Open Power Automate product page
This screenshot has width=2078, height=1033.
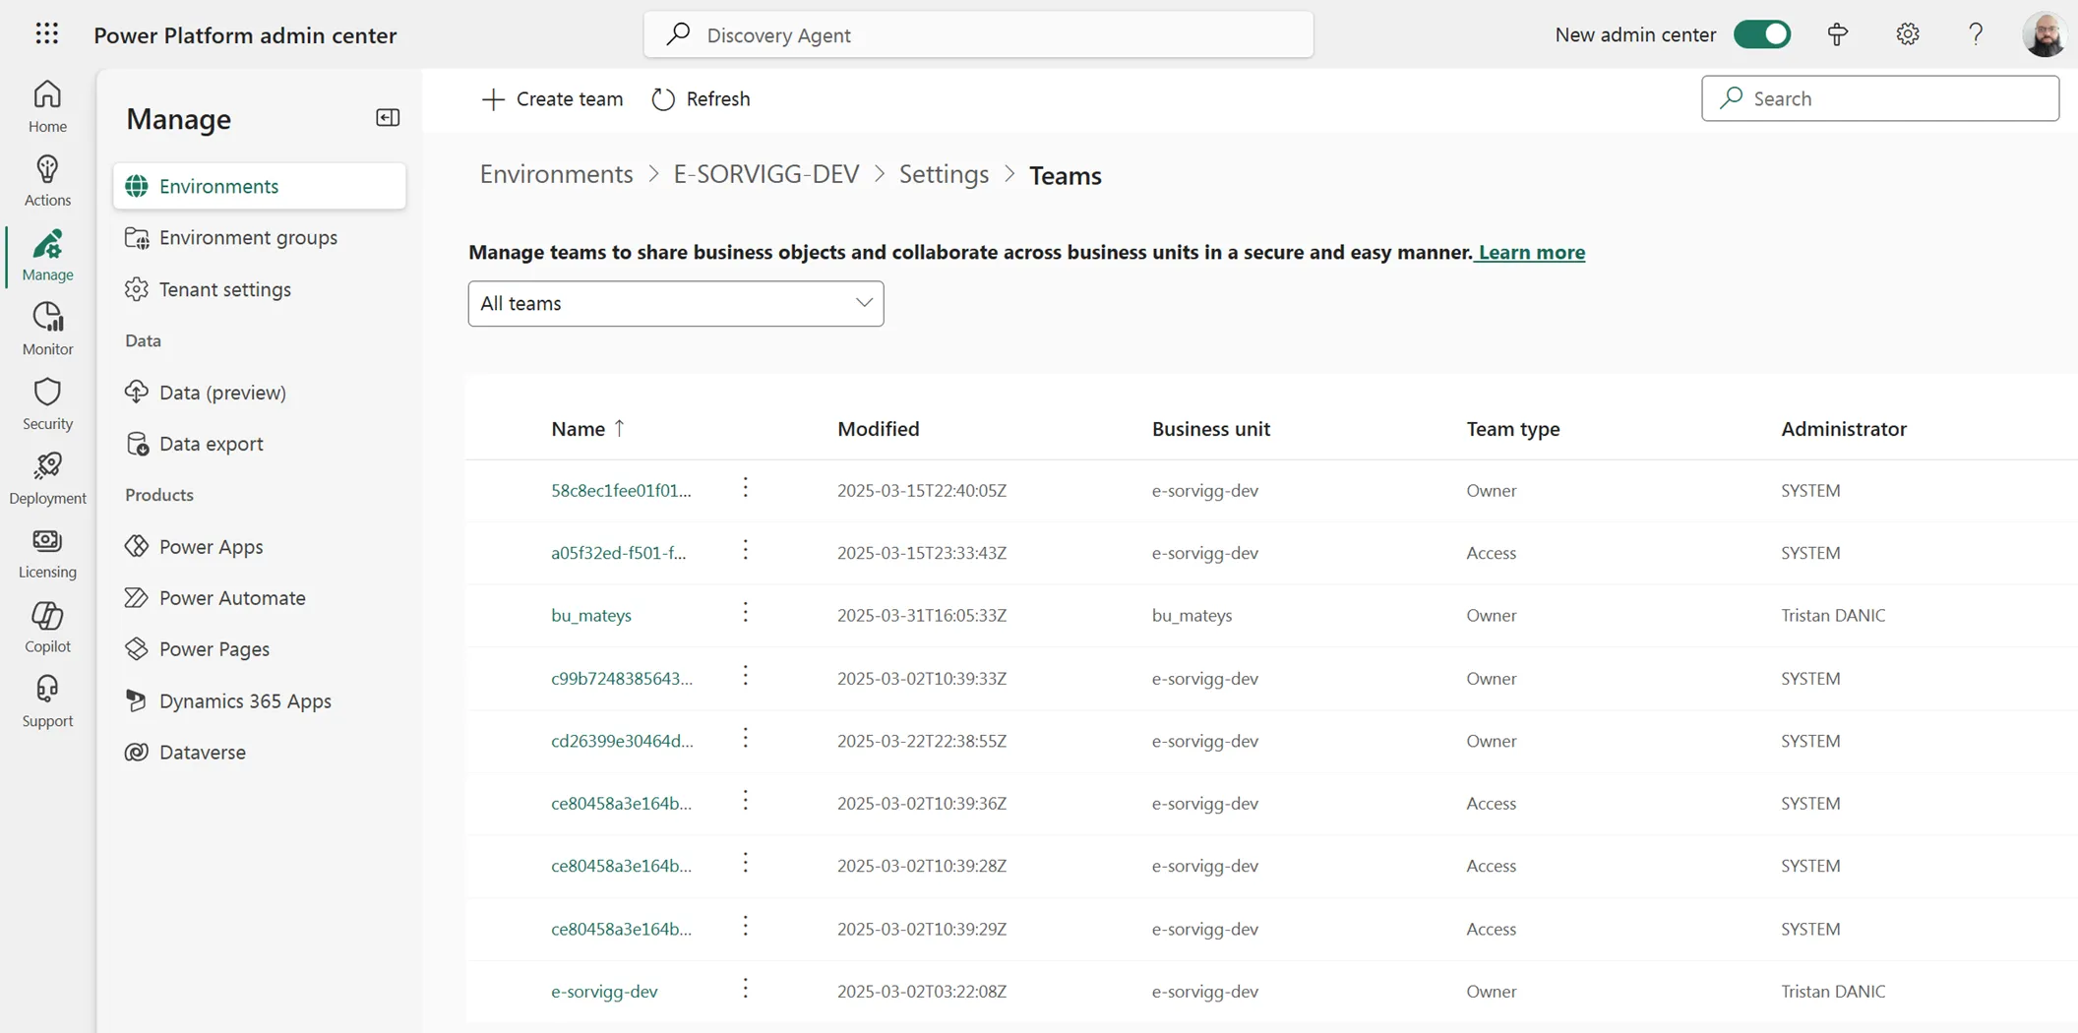259,597
